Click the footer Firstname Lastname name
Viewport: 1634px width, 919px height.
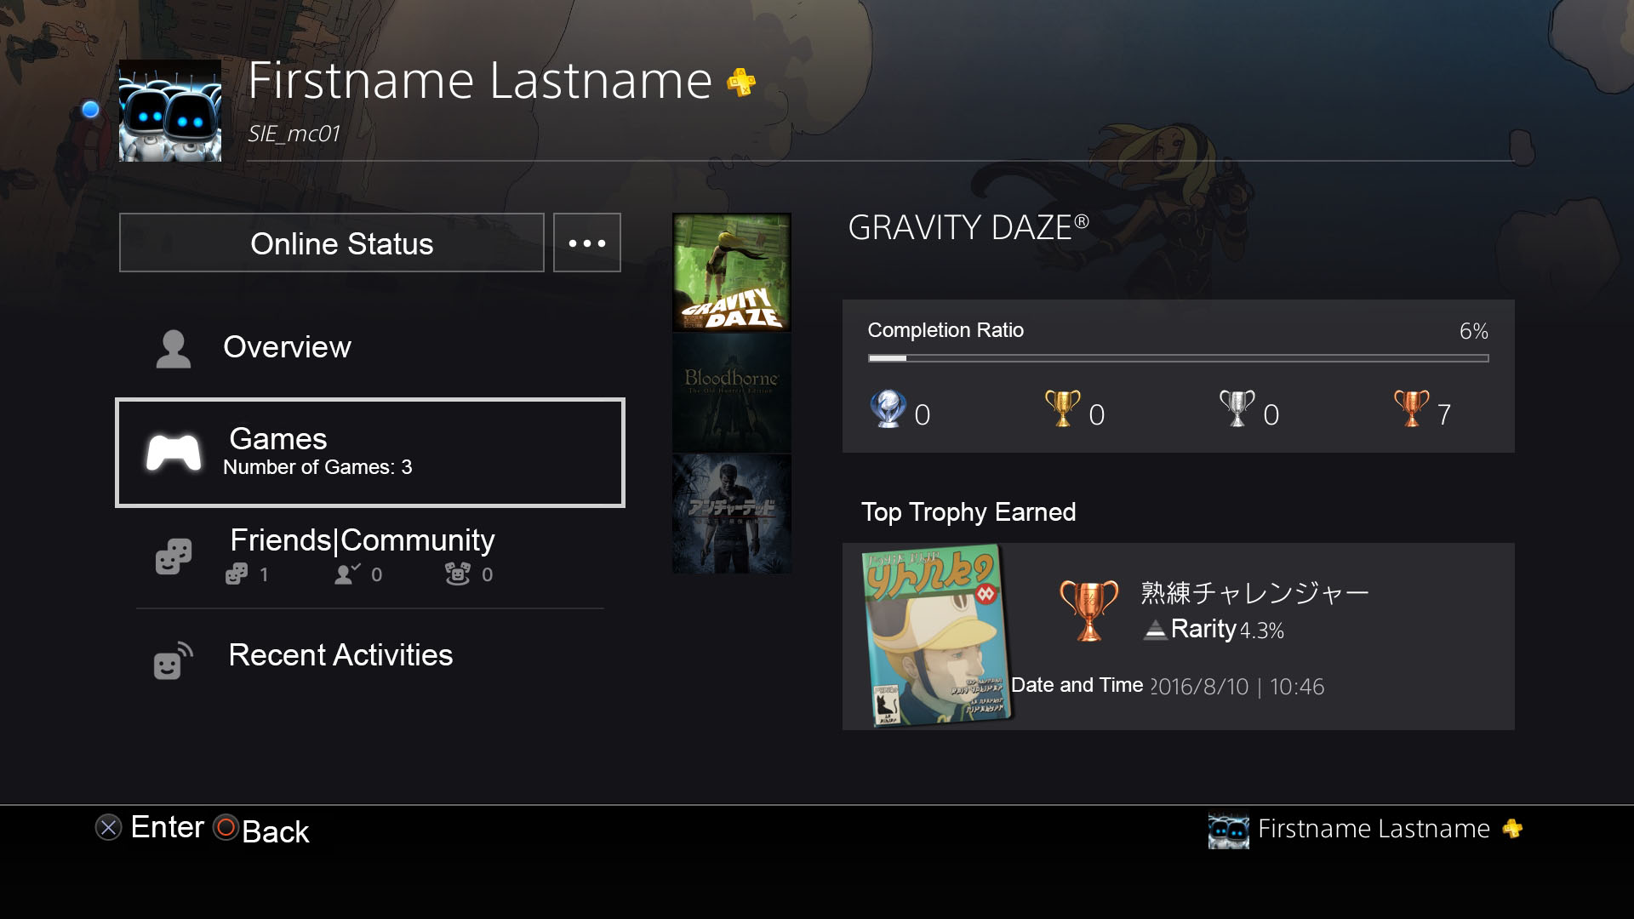tap(1374, 829)
